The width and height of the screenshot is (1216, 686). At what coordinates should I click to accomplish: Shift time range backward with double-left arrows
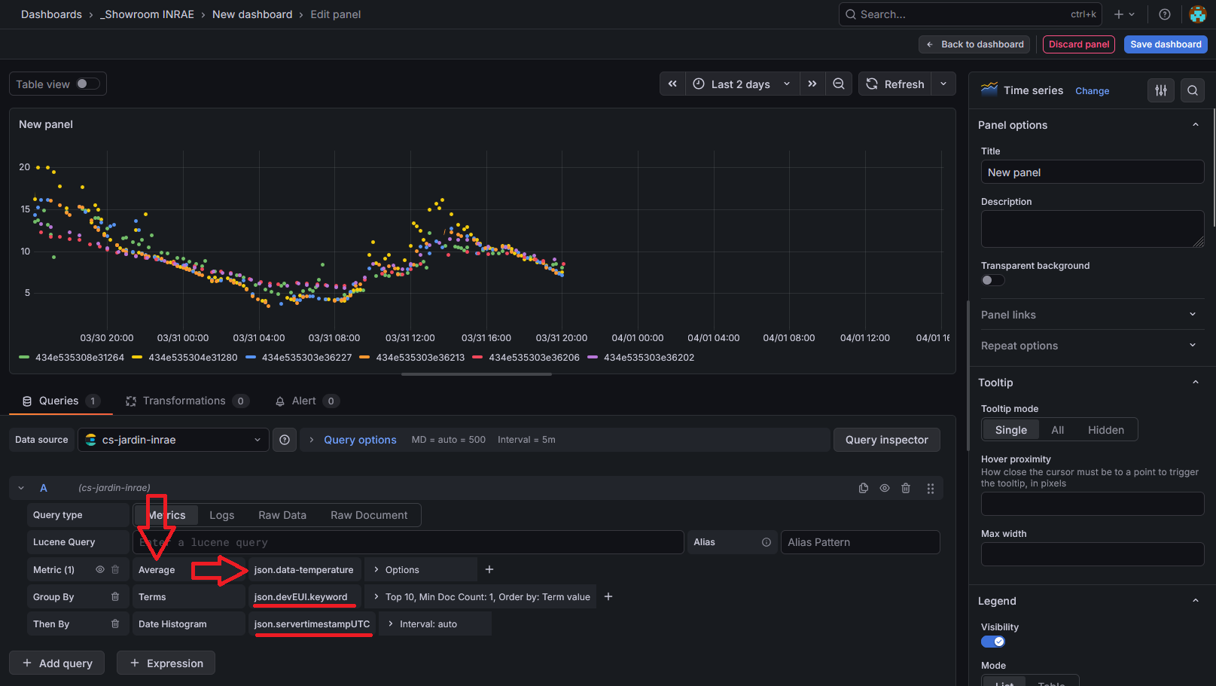(x=672, y=84)
